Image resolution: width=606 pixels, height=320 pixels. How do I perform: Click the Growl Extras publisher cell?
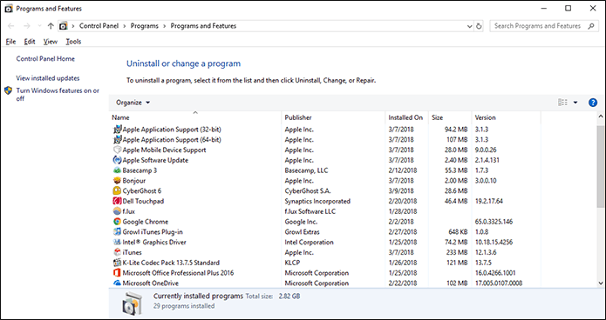[303, 232]
